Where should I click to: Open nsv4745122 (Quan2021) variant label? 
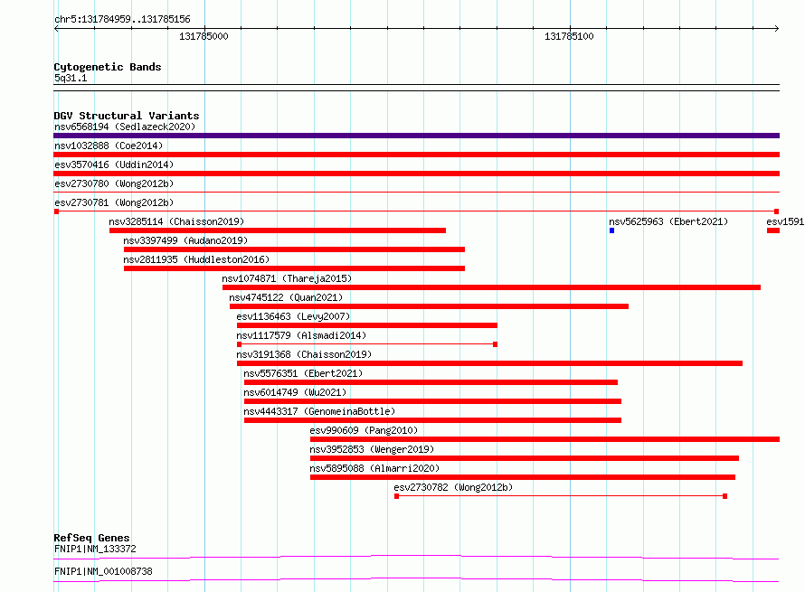point(286,297)
